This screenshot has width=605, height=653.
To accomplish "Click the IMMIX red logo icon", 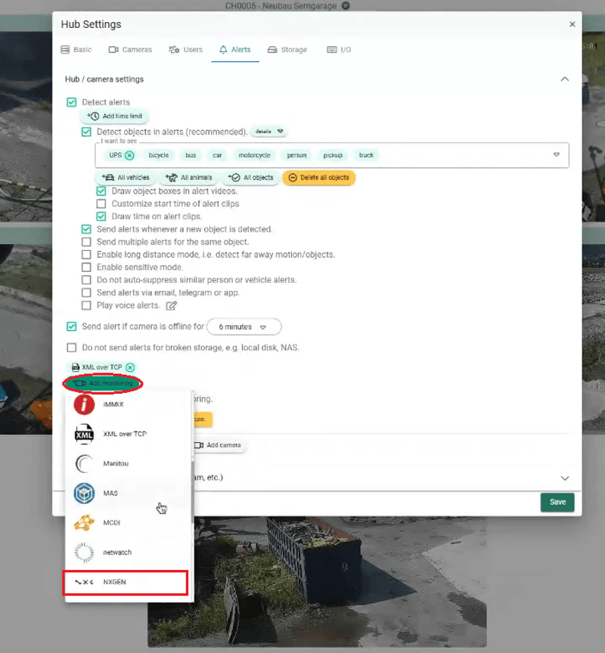I will (x=84, y=404).
